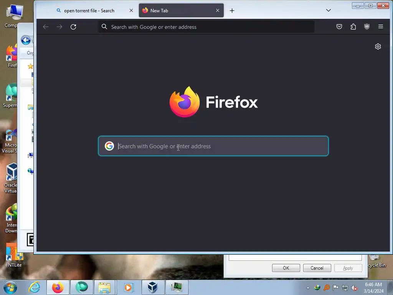Click the network tray icon
The height and width of the screenshot is (295, 393).
click(x=345, y=288)
